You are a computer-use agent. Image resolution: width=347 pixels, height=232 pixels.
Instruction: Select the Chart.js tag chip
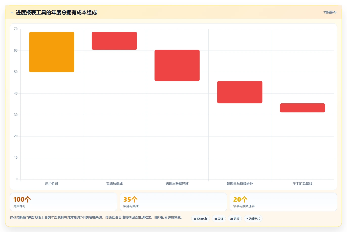tap(201, 219)
